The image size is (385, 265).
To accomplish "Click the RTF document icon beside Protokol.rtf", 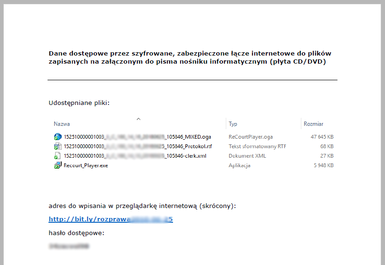I will click(58, 146).
